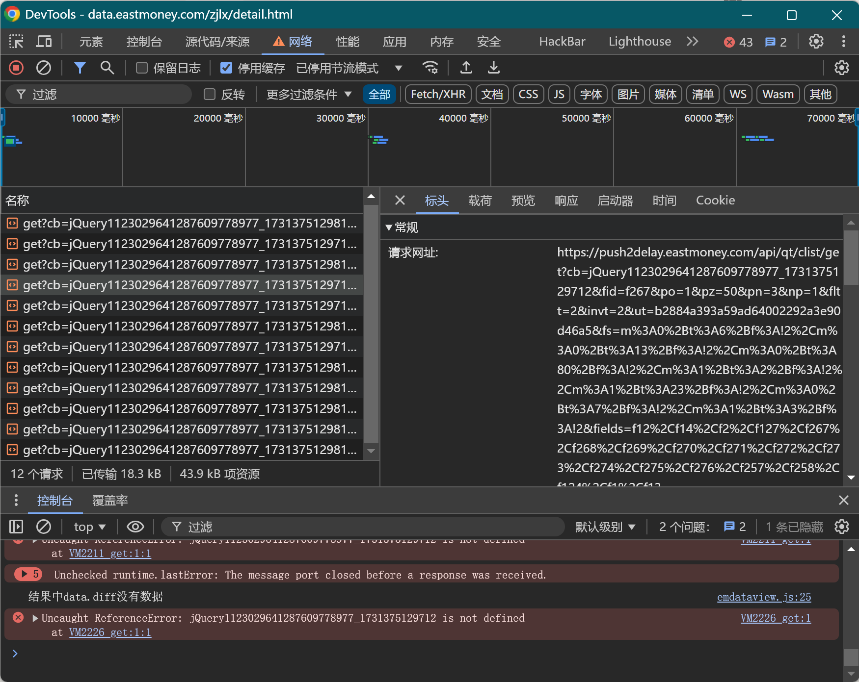Select the first request row ending 173137512981
The height and width of the screenshot is (682, 859).
coord(182,223)
